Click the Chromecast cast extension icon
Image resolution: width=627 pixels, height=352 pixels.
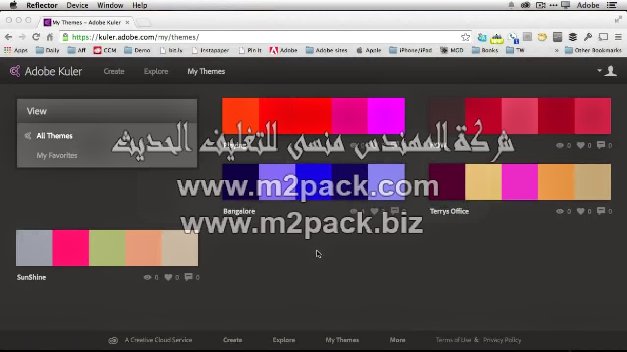[x=603, y=37]
